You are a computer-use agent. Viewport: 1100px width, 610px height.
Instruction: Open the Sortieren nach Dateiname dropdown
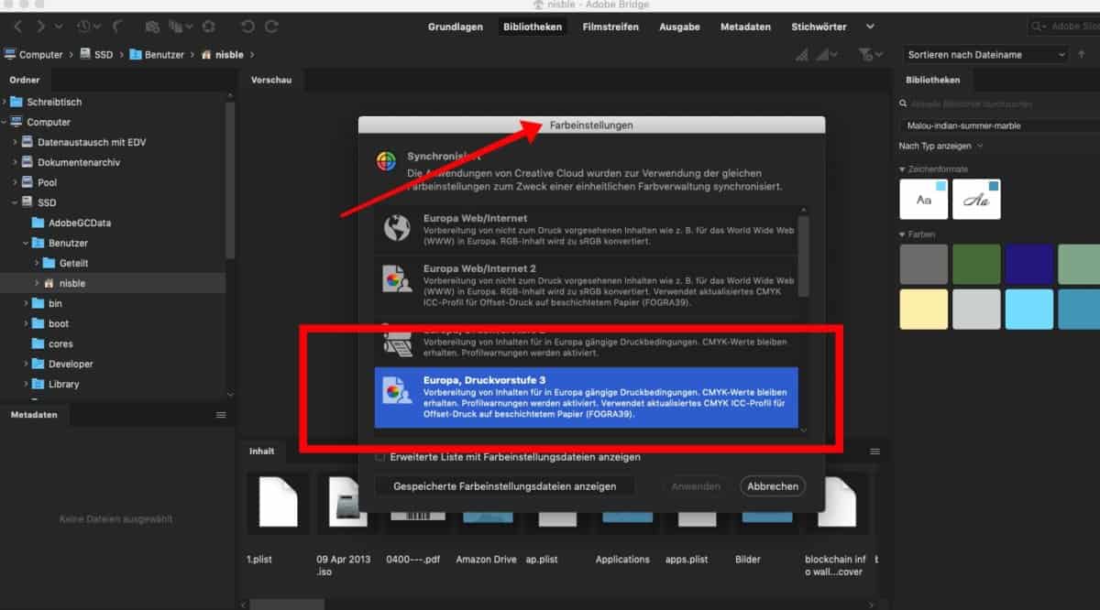[985, 55]
